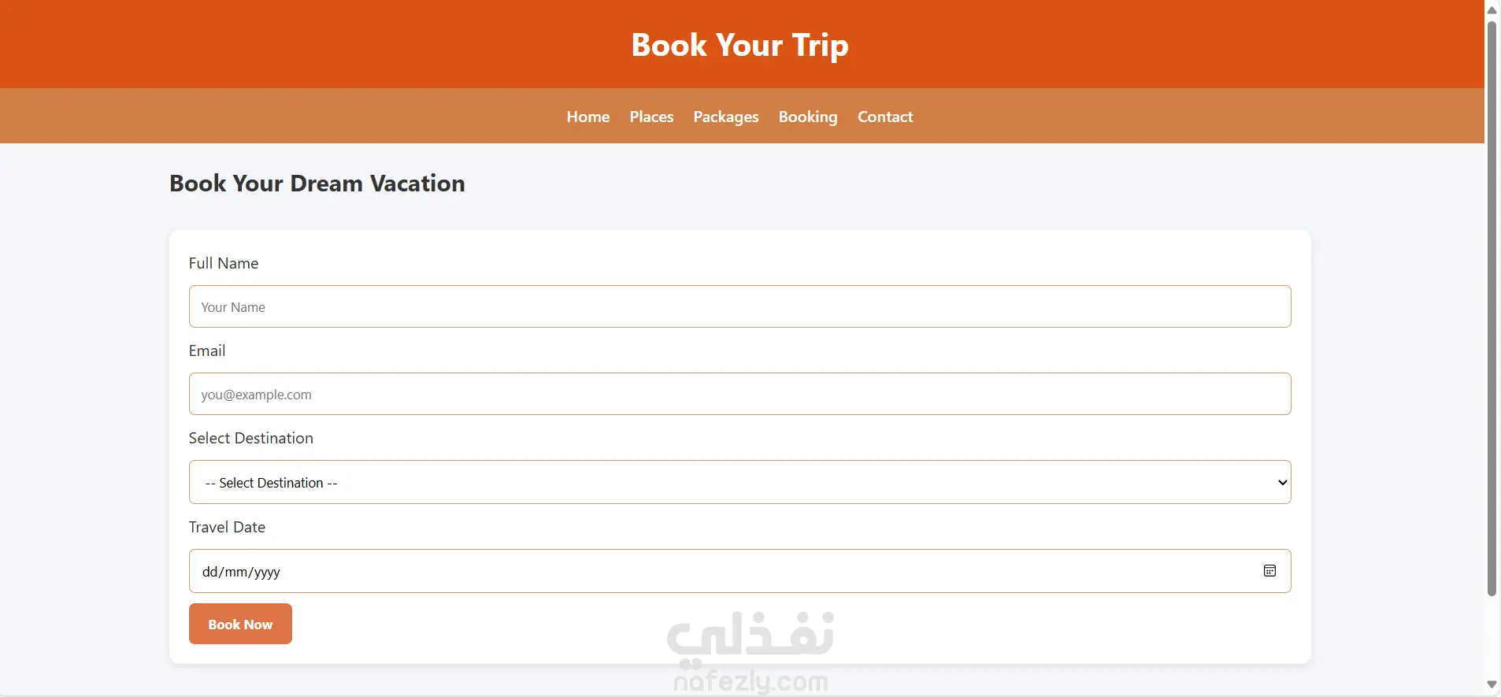
Task: Open the Places nav link
Action: pyautogui.click(x=651, y=117)
